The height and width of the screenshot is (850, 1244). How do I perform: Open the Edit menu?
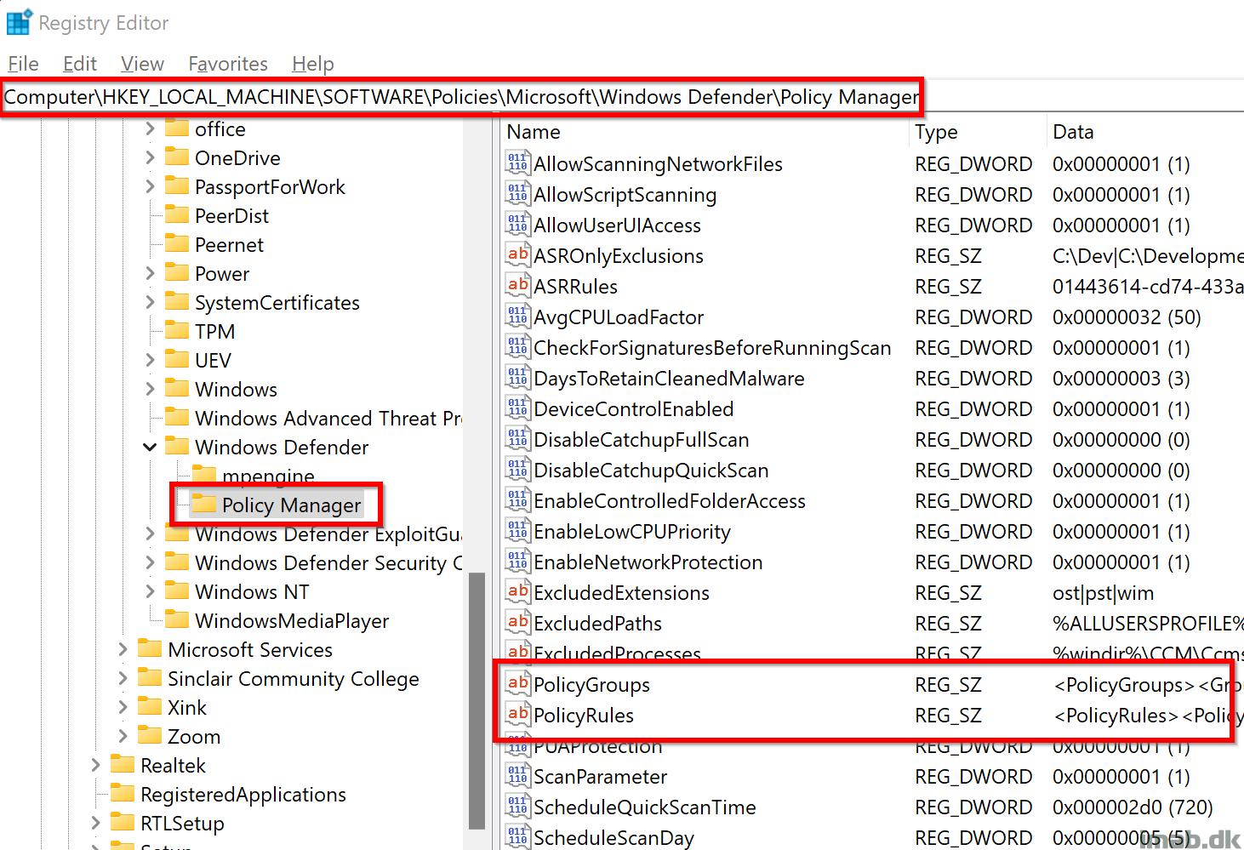click(80, 64)
